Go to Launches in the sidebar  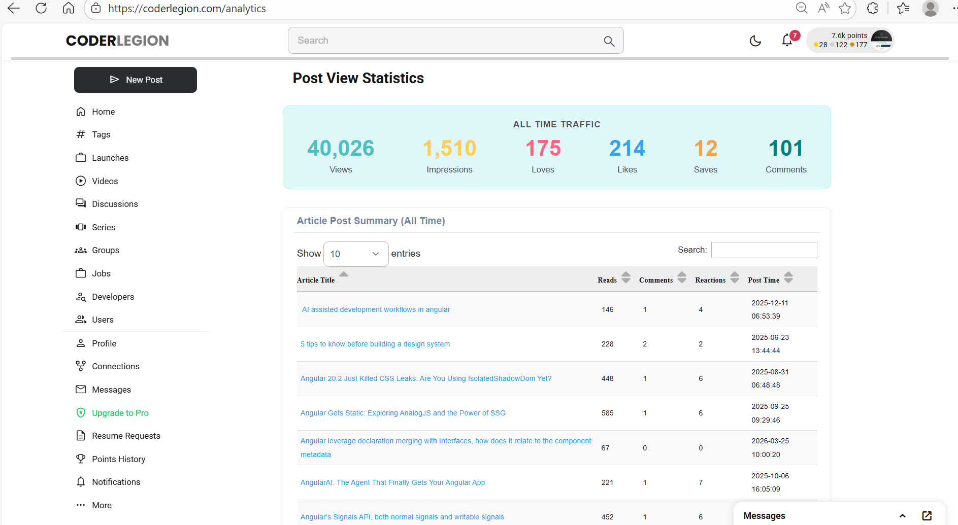pyautogui.click(x=110, y=158)
